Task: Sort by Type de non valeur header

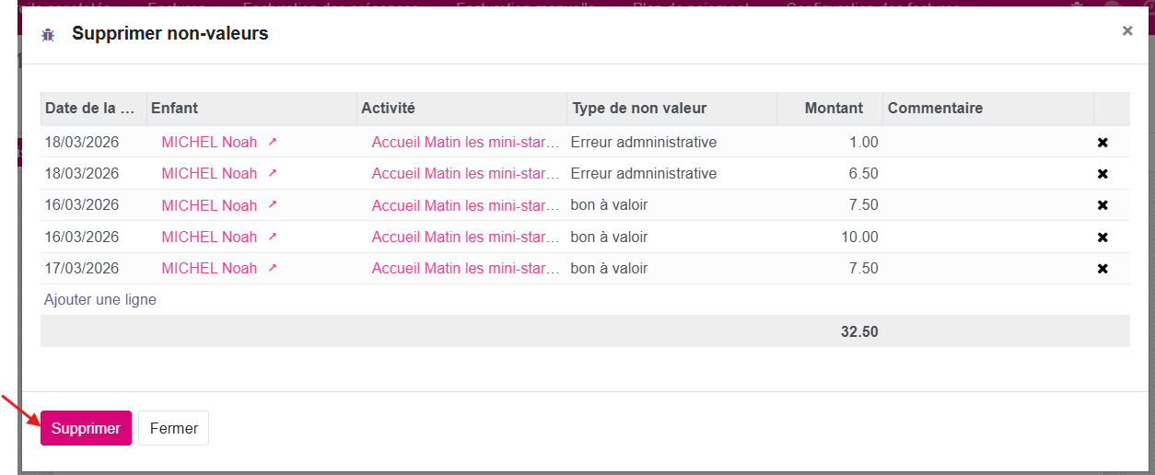Action: pyautogui.click(x=671, y=108)
